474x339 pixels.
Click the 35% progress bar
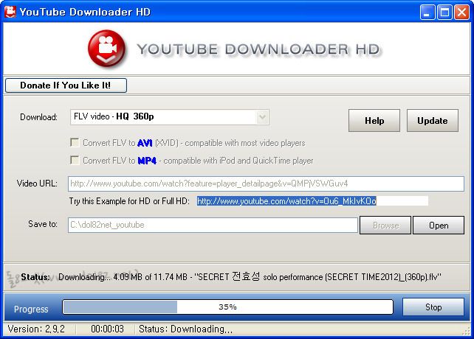coord(228,307)
